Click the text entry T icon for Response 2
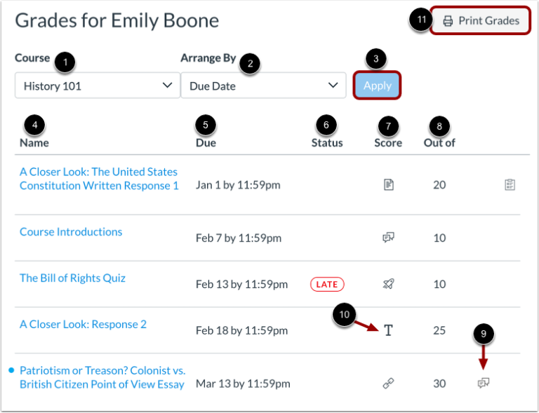Viewport: 539px width, 413px height. 388,330
